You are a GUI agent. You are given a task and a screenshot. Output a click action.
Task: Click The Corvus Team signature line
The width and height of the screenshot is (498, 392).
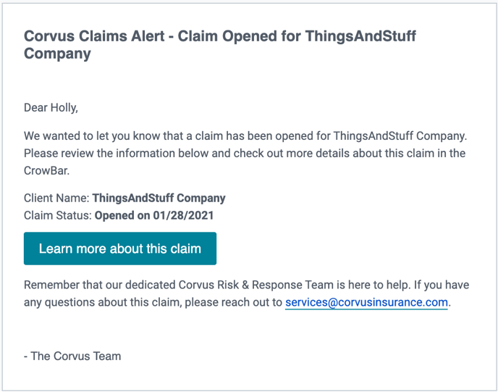[72, 356]
